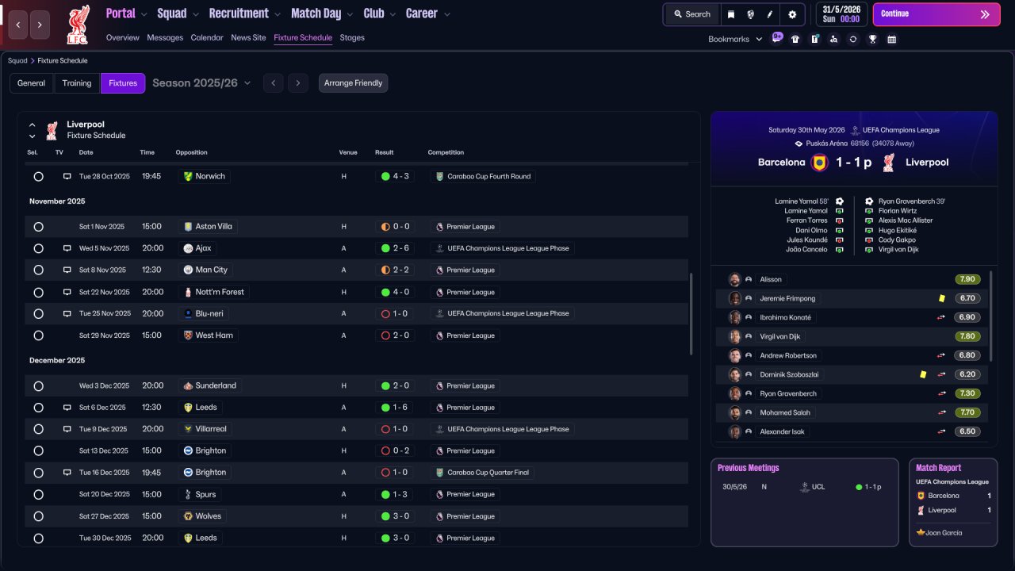1015x571 pixels.
Task: Click TV icon for Norwich fixture
Action: [x=67, y=176]
